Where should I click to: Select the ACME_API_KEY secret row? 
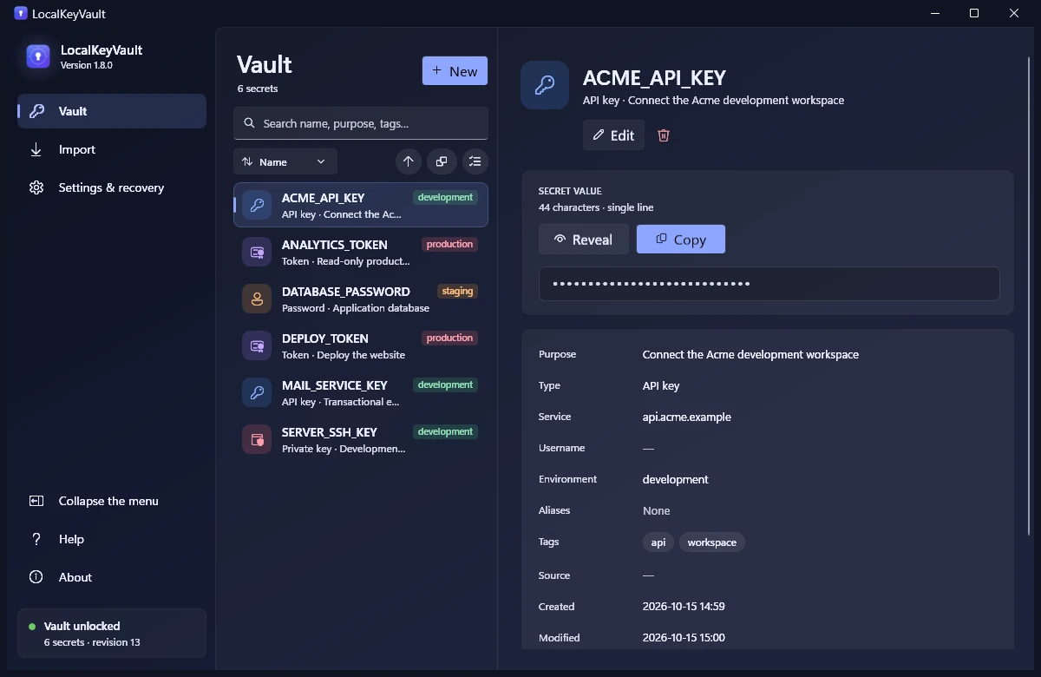[x=361, y=205]
